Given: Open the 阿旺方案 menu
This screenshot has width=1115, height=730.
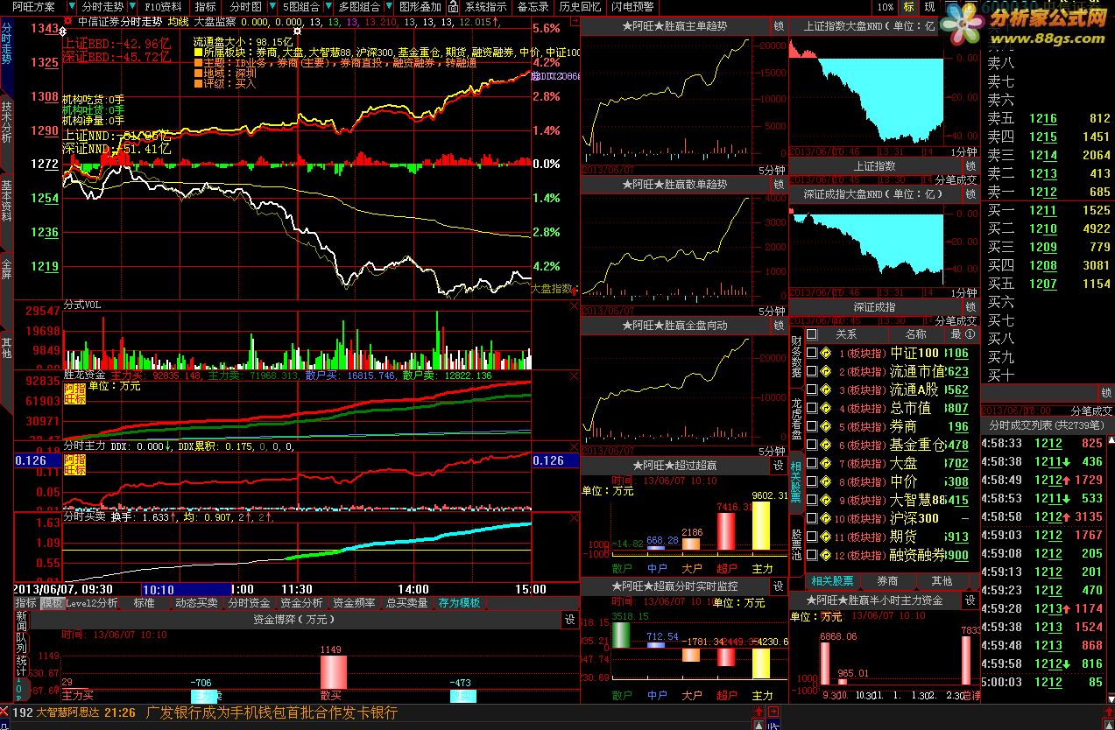Looking at the screenshot, I should click(x=33, y=6).
